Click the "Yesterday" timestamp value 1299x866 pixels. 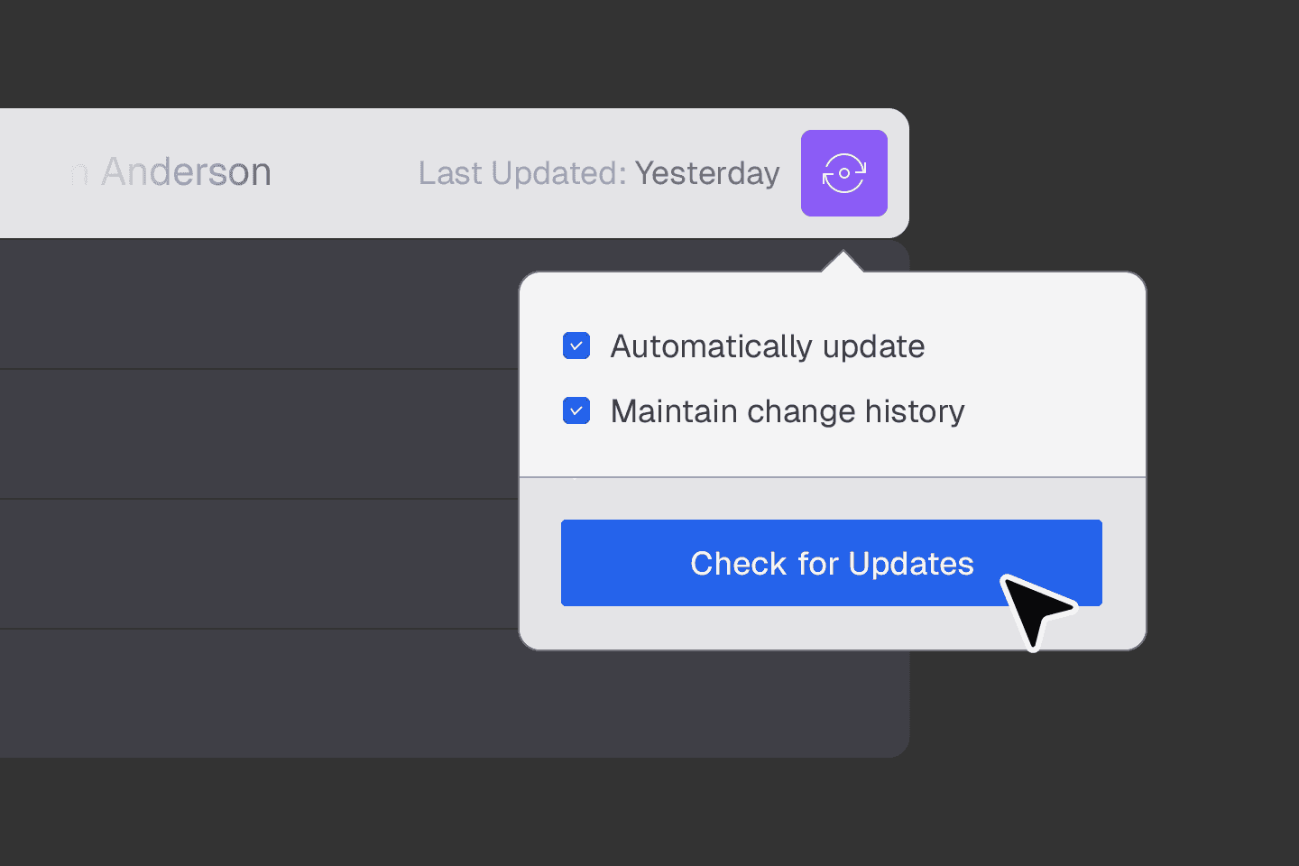point(706,173)
